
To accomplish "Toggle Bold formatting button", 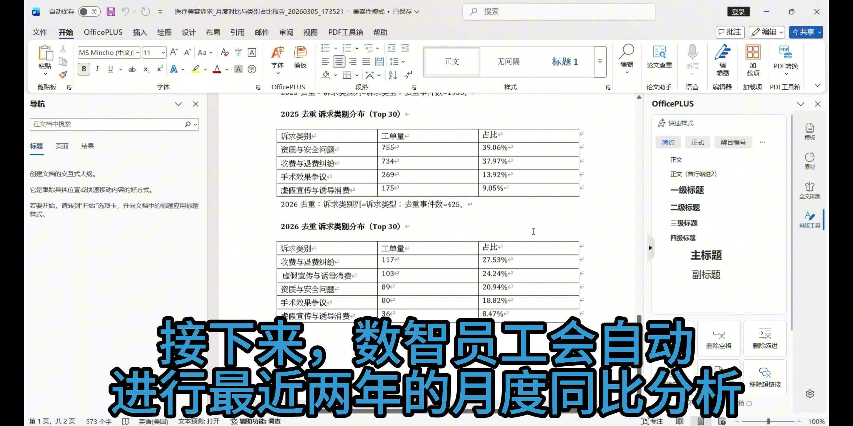I will click(x=84, y=69).
